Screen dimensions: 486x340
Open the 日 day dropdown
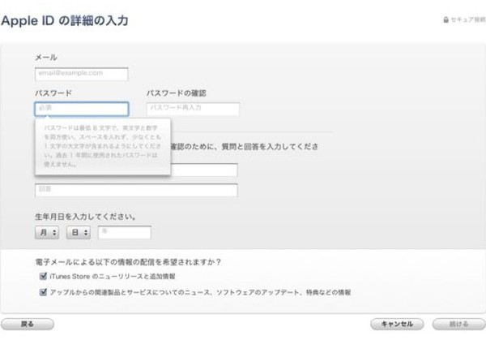(x=79, y=233)
